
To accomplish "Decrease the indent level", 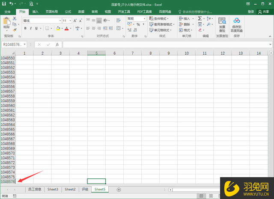I will (x=105, y=28).
